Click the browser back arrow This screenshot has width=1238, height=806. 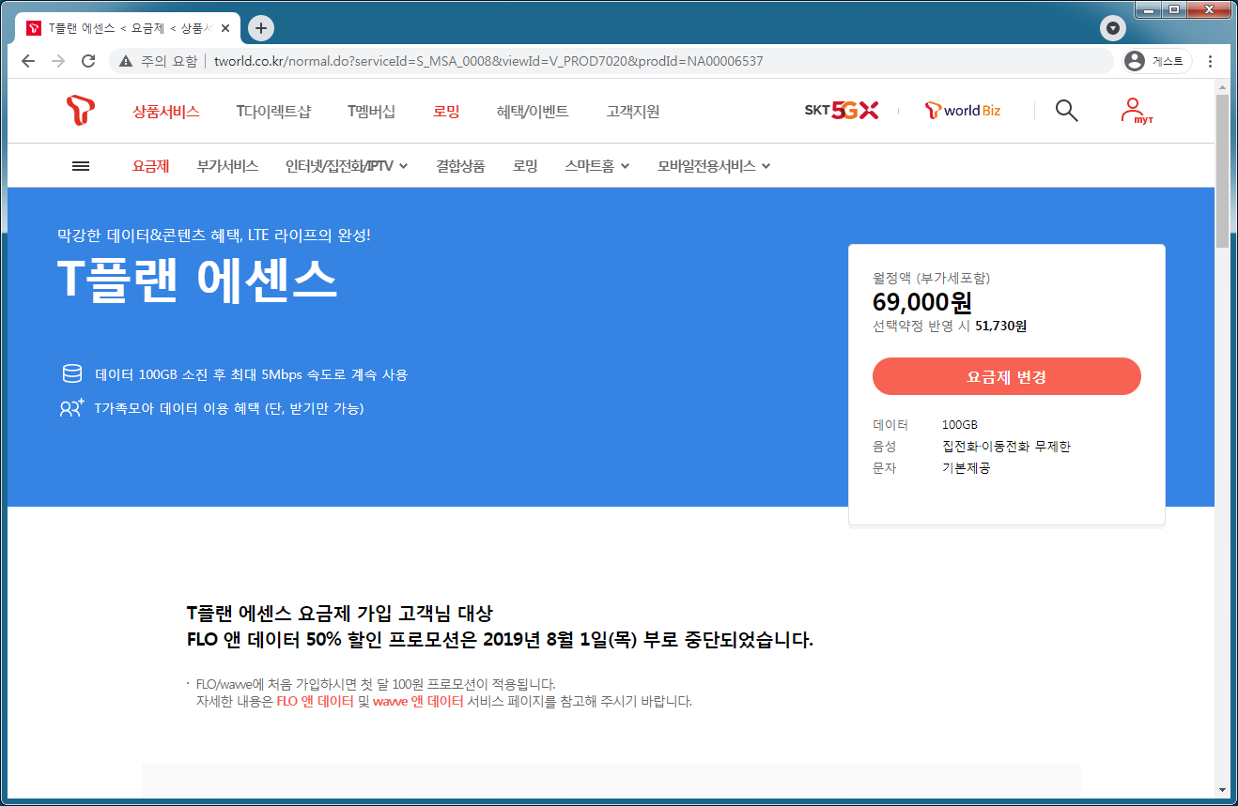(28, 61)
